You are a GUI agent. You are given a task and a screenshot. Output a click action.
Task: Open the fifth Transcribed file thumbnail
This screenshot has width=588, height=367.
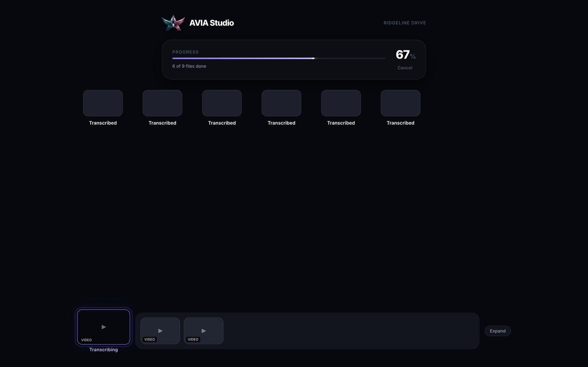[x=341, y=103]
